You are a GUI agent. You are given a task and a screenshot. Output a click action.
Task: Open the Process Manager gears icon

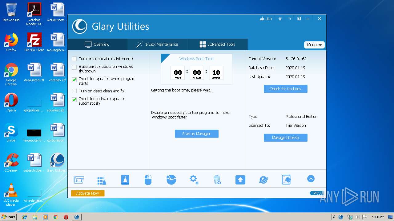[194, 180]
